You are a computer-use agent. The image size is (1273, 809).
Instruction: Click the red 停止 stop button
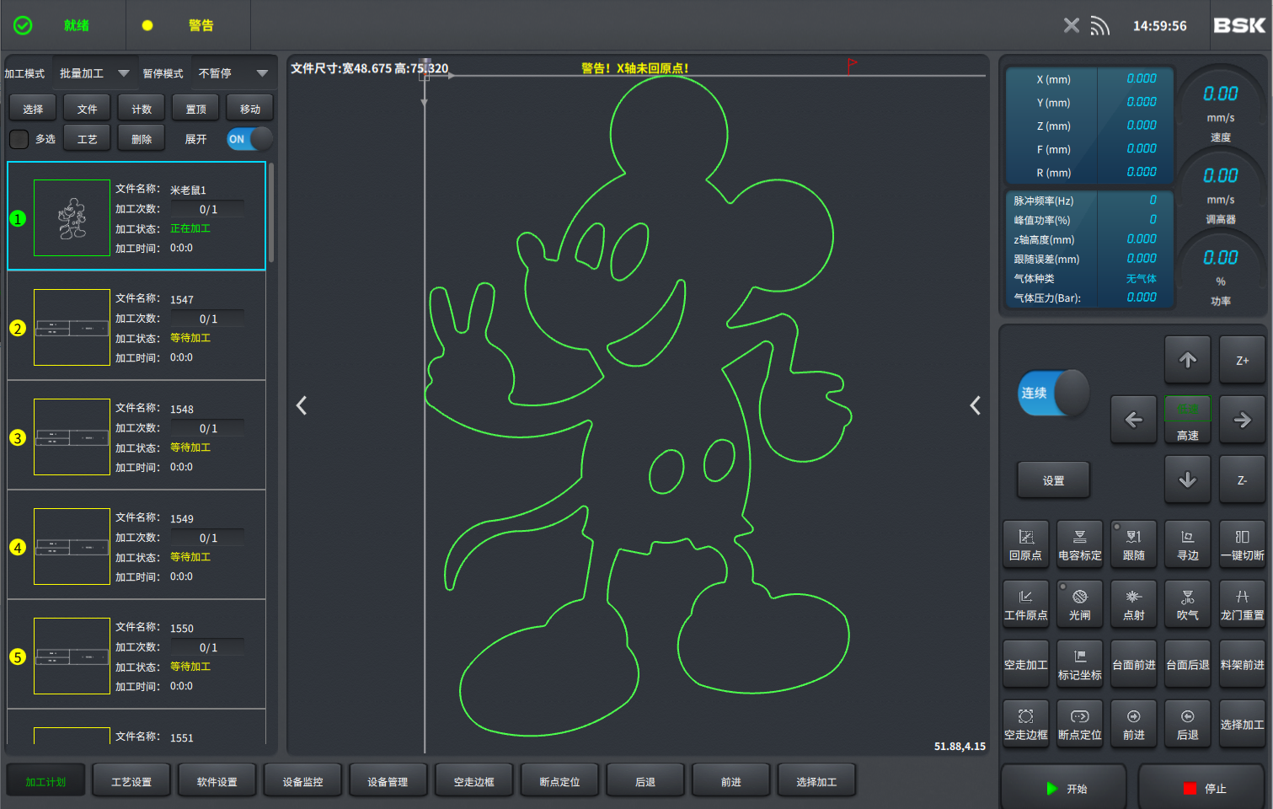click(1203, 789)
